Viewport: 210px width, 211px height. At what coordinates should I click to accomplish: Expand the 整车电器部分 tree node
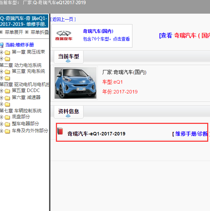(x=1, y=124)
